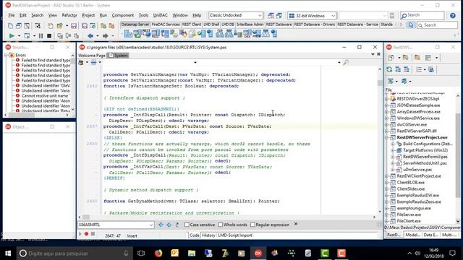The width and height of the screenshot is (463, 260).
Task: Pause the running program
Action: click(41, 35)
